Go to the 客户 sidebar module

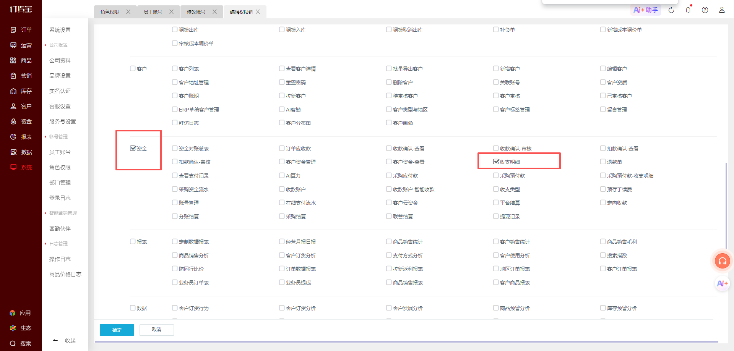21,106
